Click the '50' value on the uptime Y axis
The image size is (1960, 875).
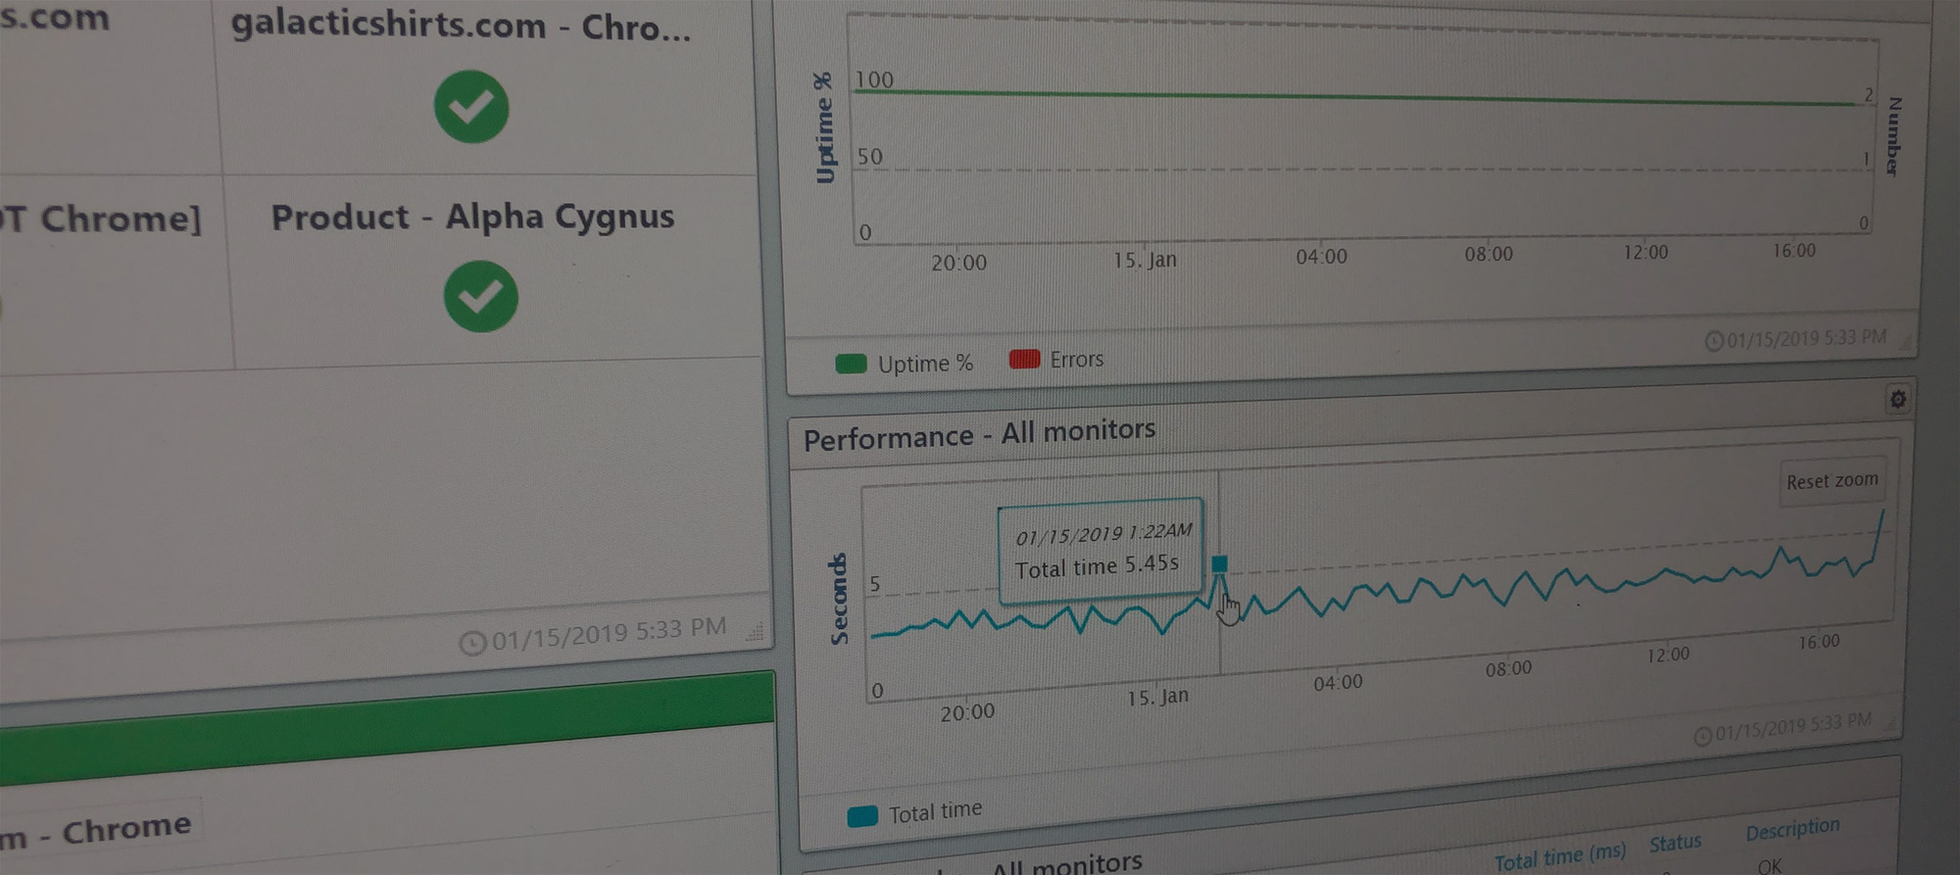(869, 157)
